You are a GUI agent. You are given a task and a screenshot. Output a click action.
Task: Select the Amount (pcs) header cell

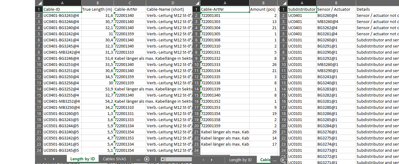[x=263, y=9]
